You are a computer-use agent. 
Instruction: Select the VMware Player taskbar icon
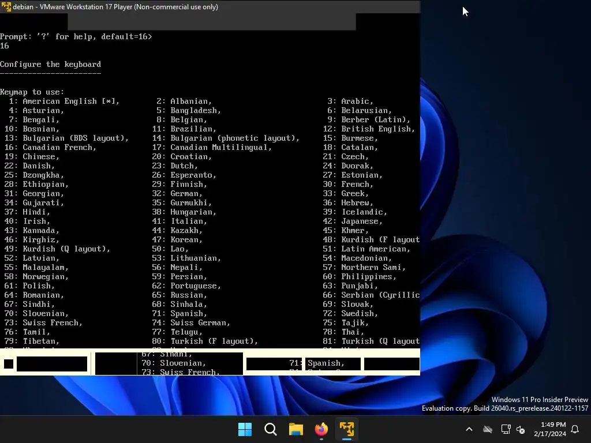click(347, 429)
